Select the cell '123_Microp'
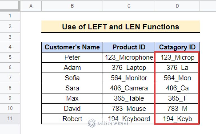Viewport: 216px width, 134px height. (x=177, y=58)
